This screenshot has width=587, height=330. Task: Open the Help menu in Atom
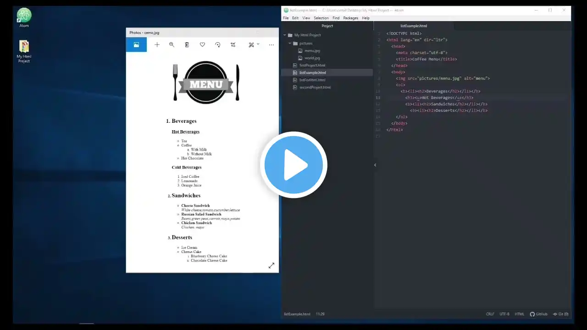point(365,18)
